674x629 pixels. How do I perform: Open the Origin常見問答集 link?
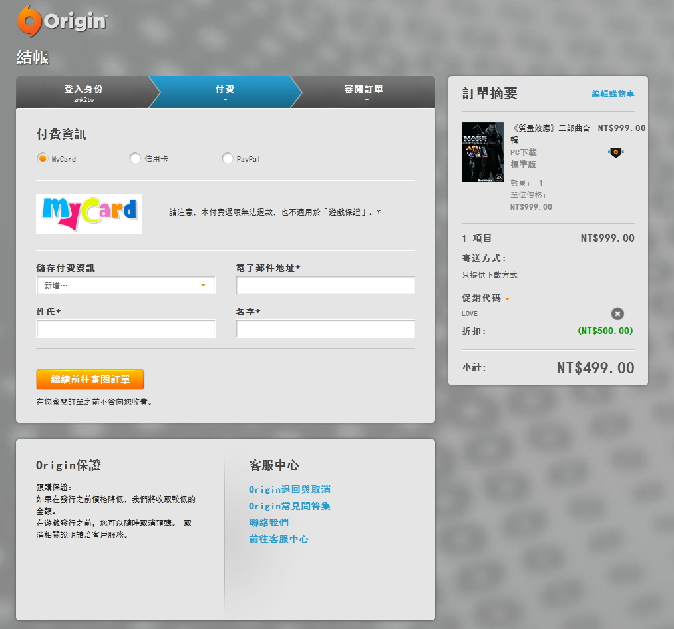(289, 506)
